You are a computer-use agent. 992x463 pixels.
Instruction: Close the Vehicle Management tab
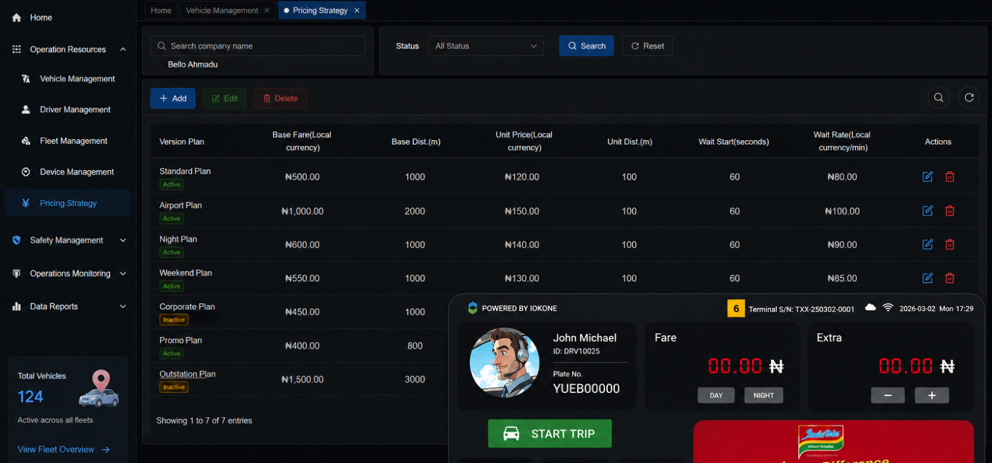pyautogui.click(x=267, y=11)
